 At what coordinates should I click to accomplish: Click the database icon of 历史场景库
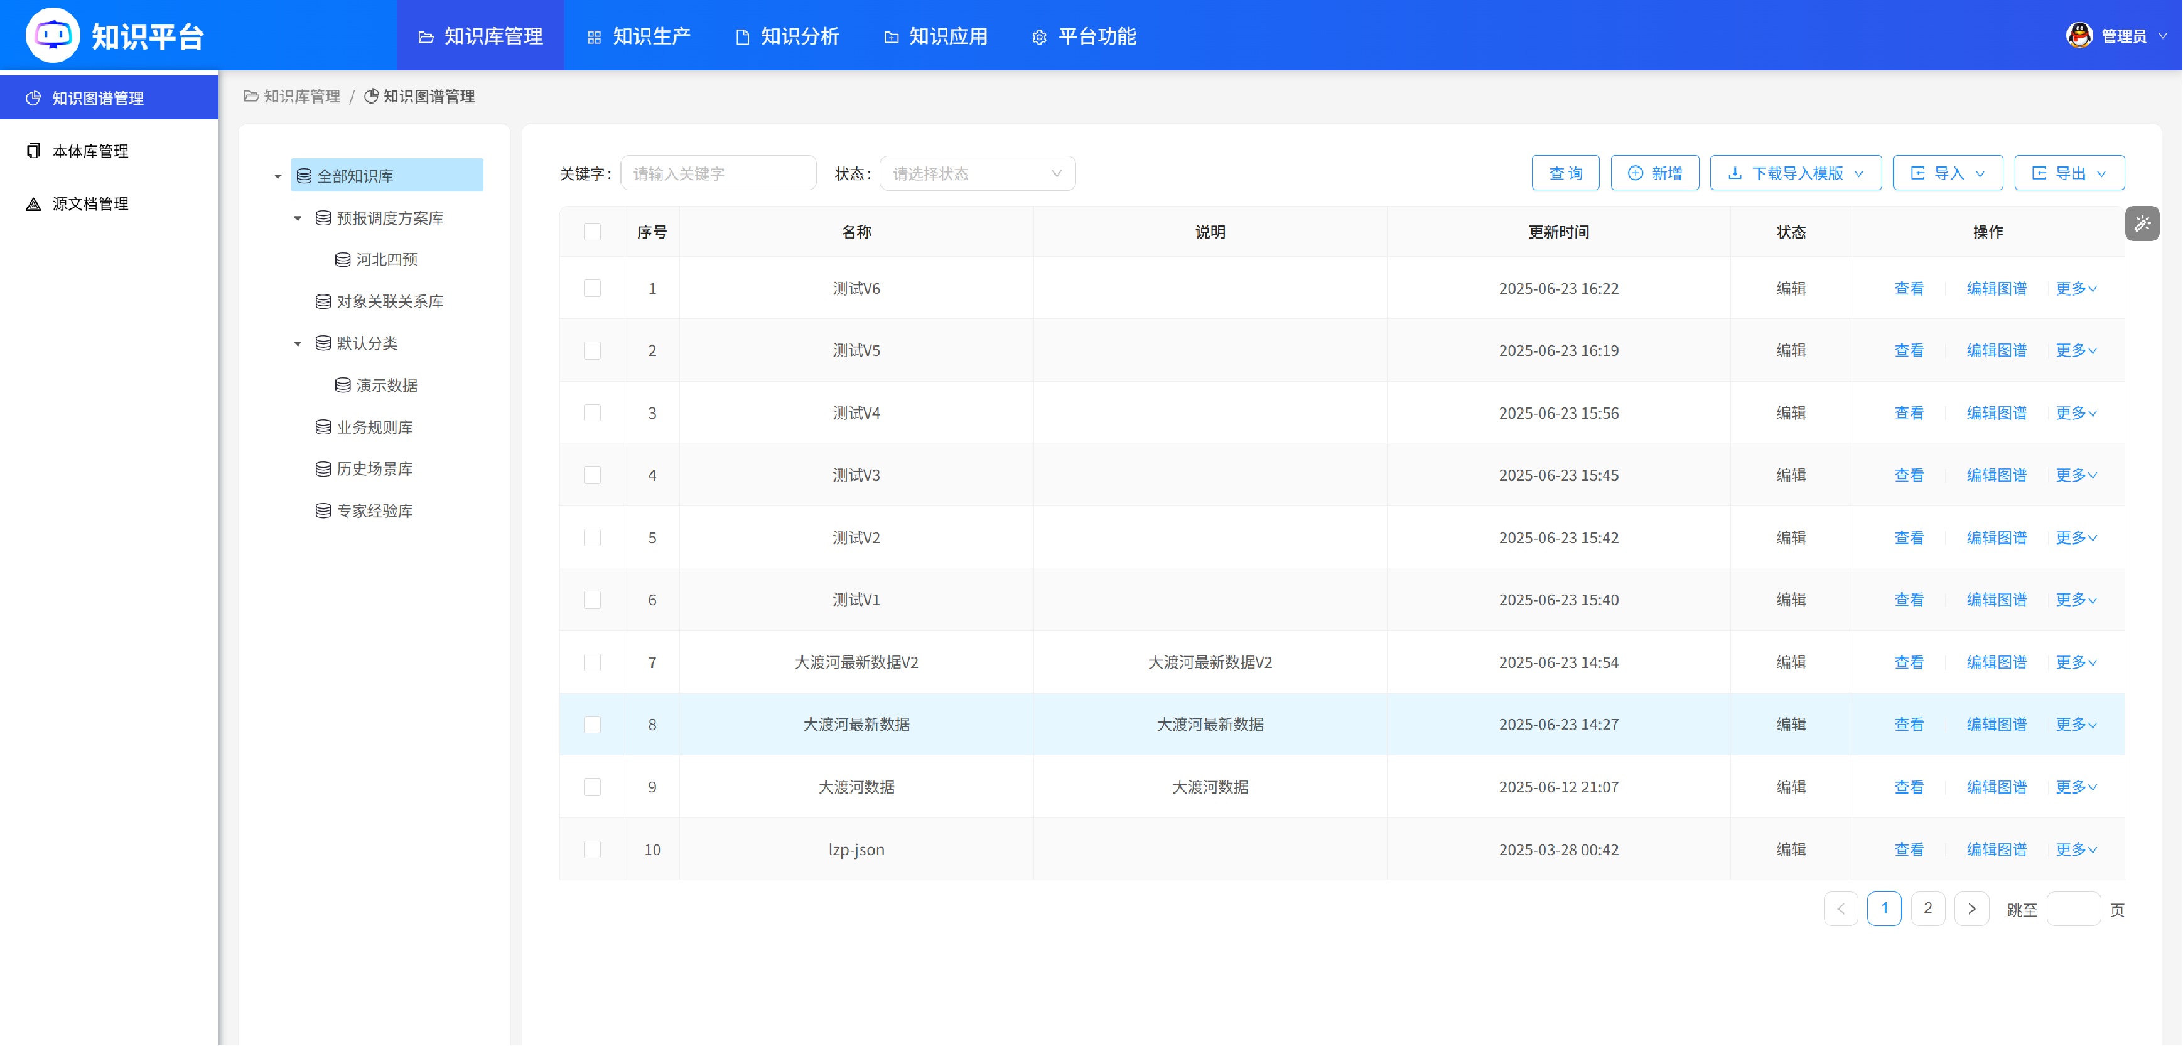coord(323,468)
